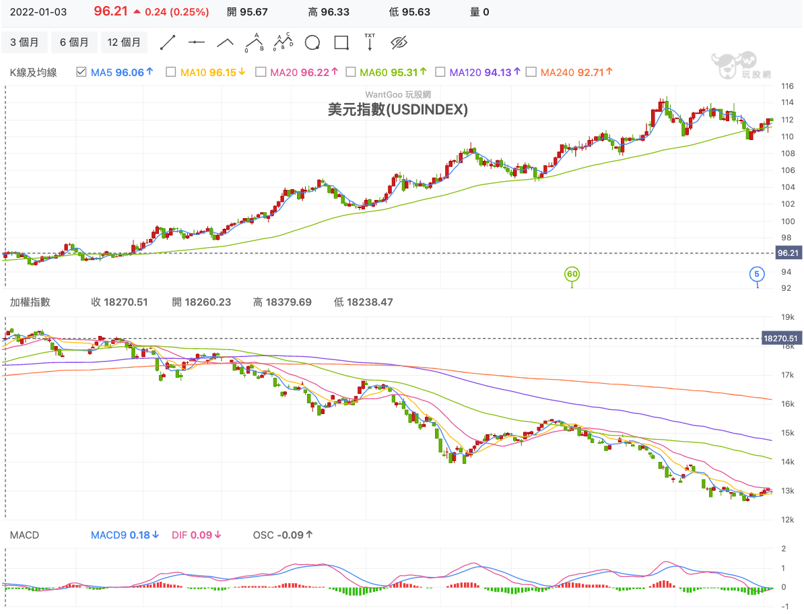Enable the MA20 moving average checkbox

[x=261, y=72]
